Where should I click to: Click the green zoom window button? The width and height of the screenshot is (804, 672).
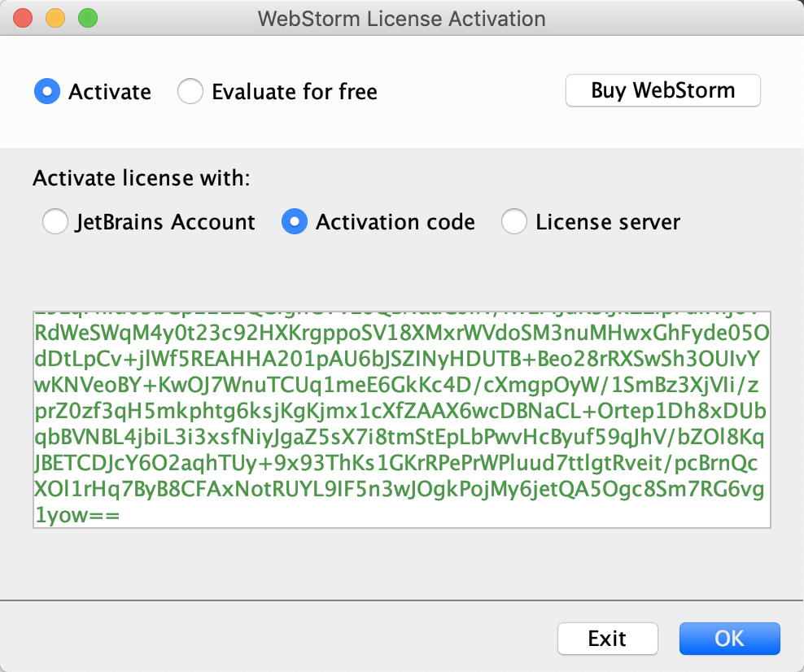pyautogui.click(x=88, y=18)
